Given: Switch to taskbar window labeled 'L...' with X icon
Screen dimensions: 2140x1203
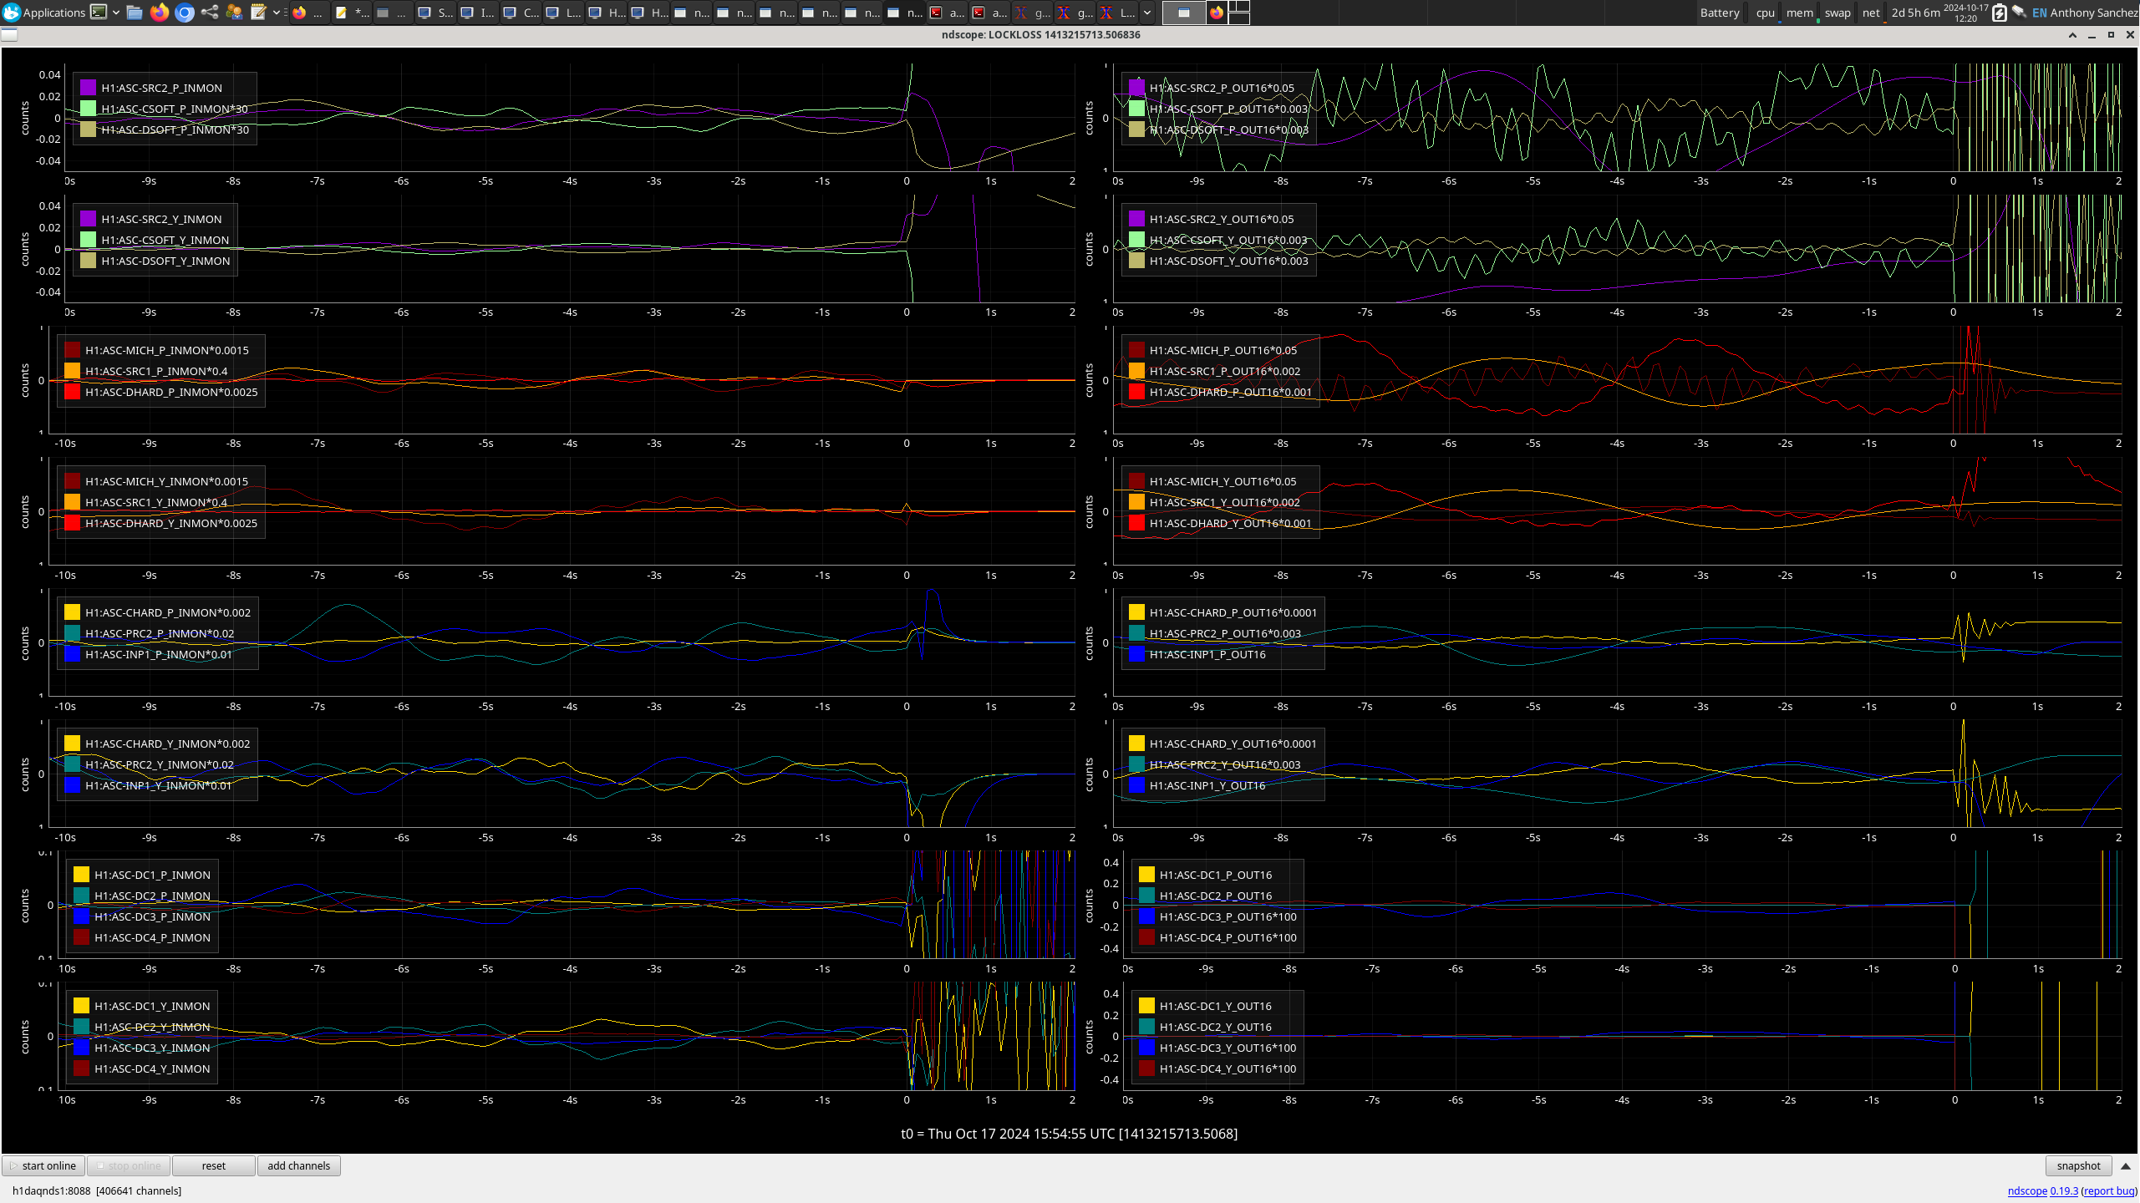Looking at the screenshot, I should pyautogui.click(x=1117, y=13).
